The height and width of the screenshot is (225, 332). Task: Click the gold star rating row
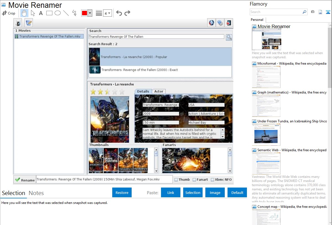coord(107,92)
